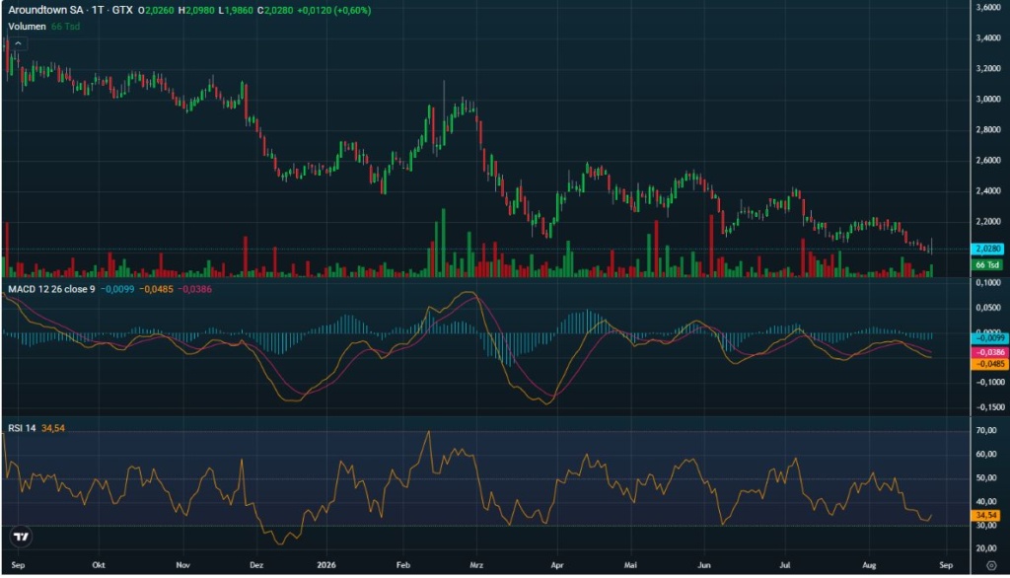Click the 2026 label on the time axis
The image size is (1010, 578).
[x=326, y=565]
